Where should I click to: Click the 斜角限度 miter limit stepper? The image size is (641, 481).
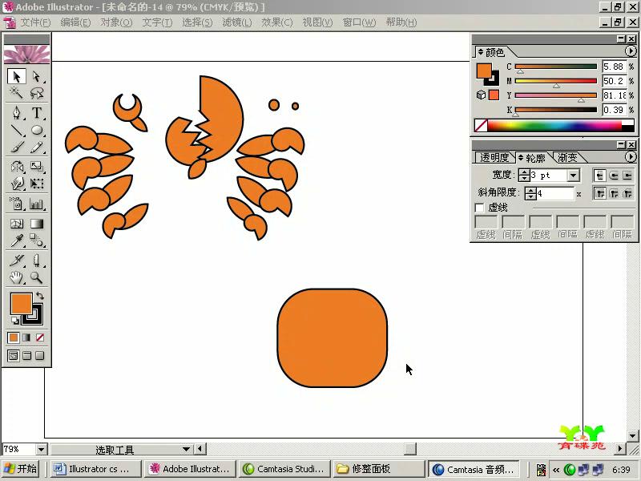(x=530, y=193)
